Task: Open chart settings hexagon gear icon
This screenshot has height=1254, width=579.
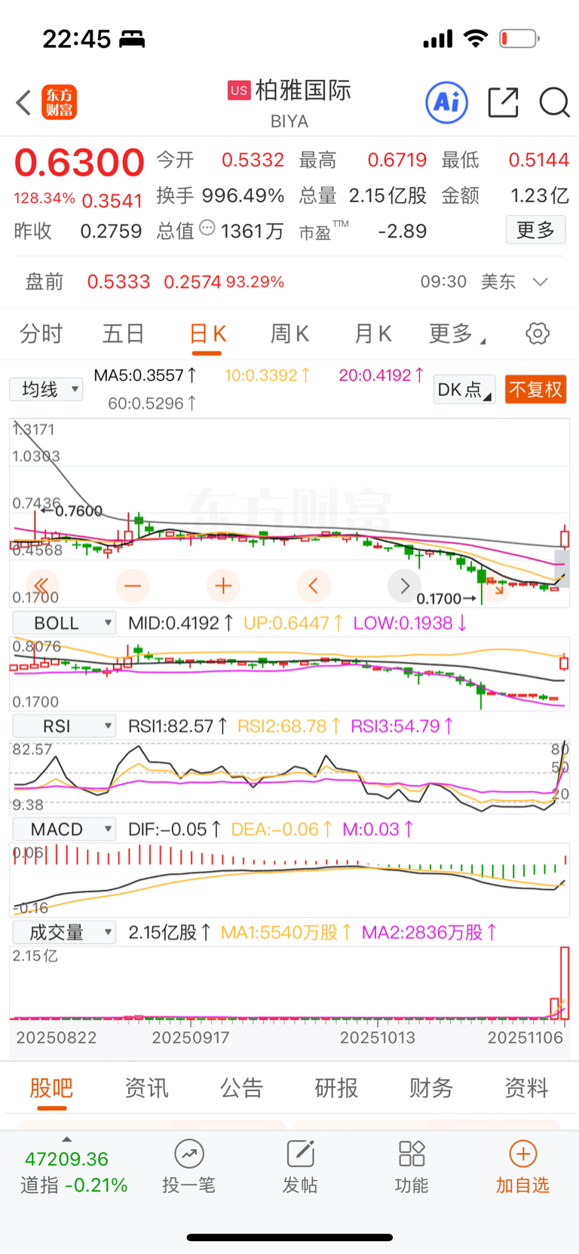Action: pyautogui.click(x=538, y=333)
